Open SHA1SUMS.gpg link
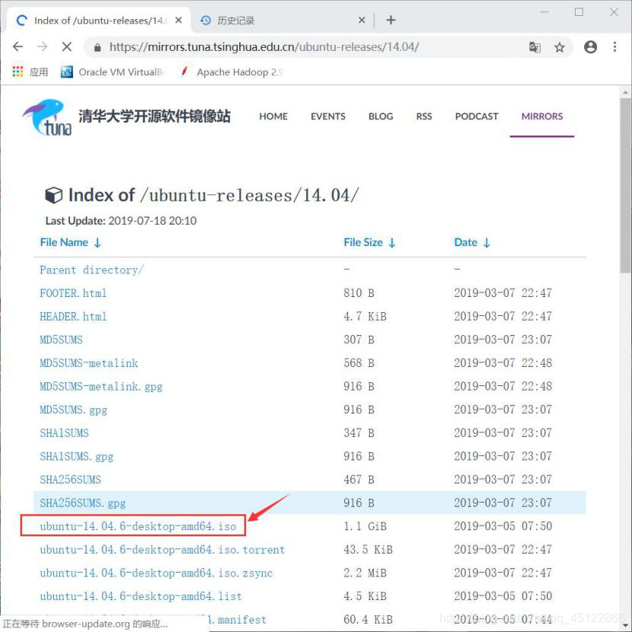 point(76,457)
